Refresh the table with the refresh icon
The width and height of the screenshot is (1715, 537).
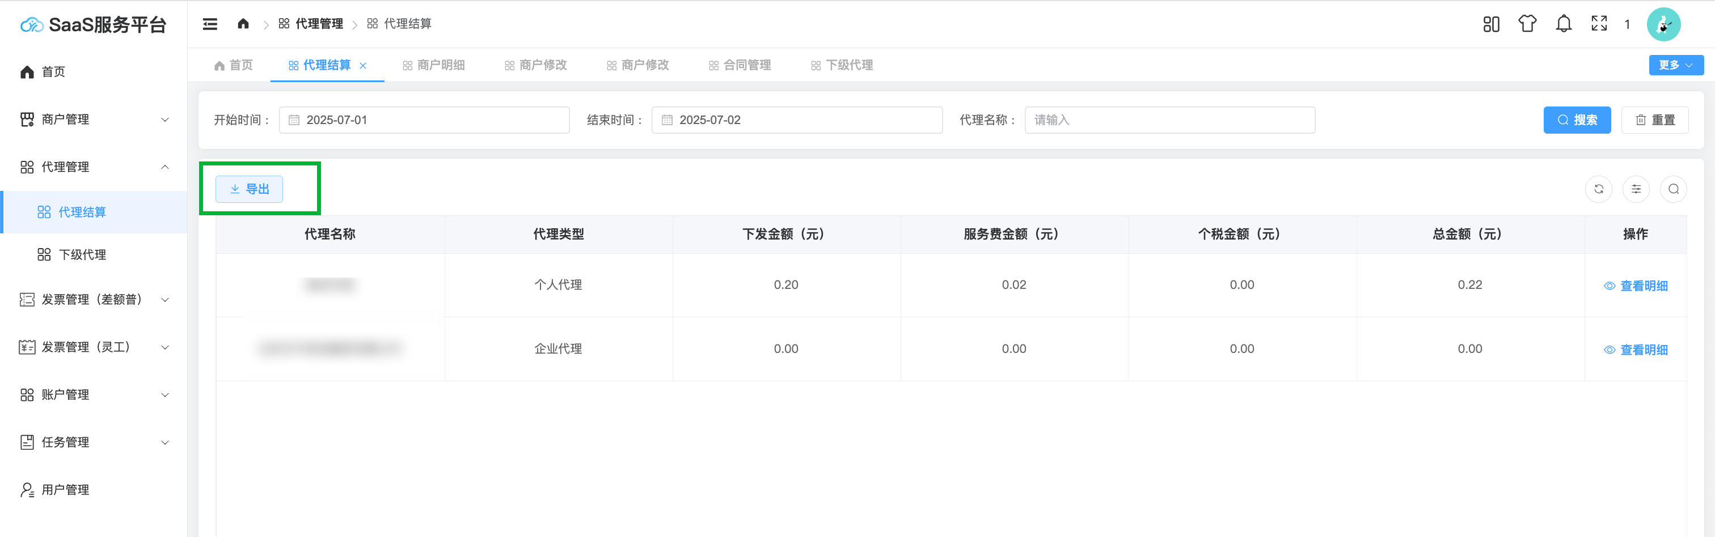1599,189
